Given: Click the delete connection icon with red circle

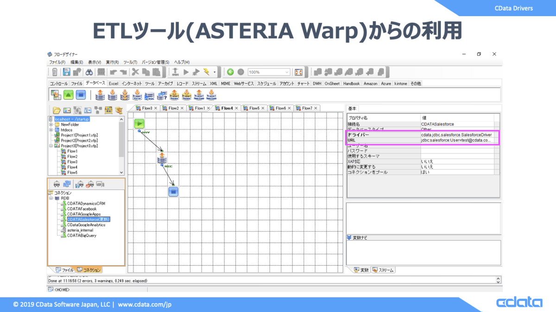Looking at the screenshot, I should pyautogui.click(x=90, y=184).
